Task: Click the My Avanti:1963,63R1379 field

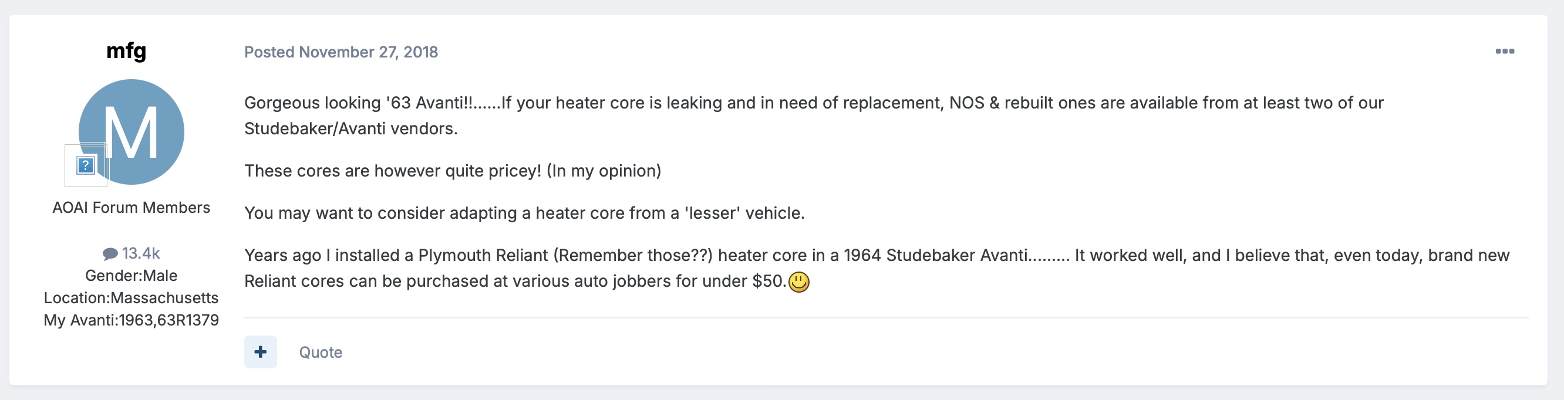Action: [x=131, y=320]
